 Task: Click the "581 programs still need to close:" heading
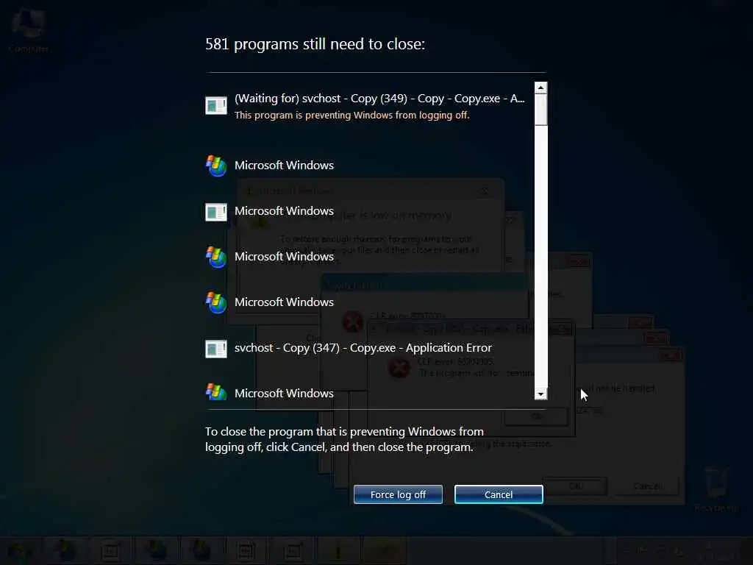point(315,44)
